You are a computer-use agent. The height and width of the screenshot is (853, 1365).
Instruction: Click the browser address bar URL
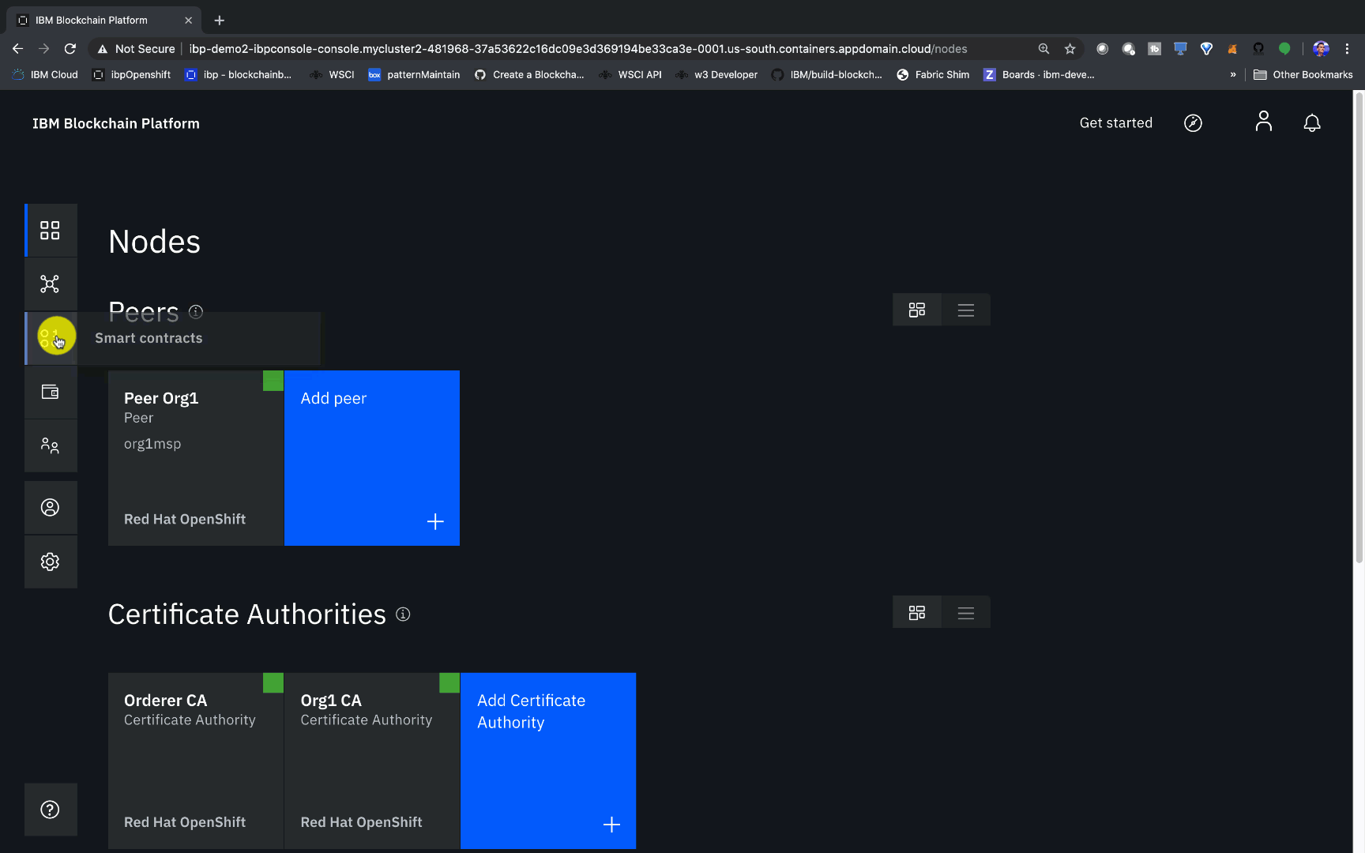[578, 49]
